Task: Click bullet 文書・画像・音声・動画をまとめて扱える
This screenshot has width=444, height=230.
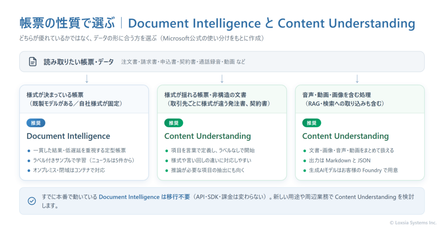Action: [x=351, y=150]
